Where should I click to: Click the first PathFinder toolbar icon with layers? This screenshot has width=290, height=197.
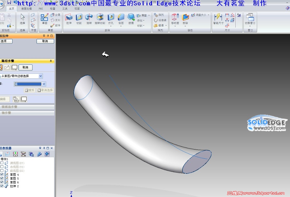pyautogui.click(x=7, y=154)
